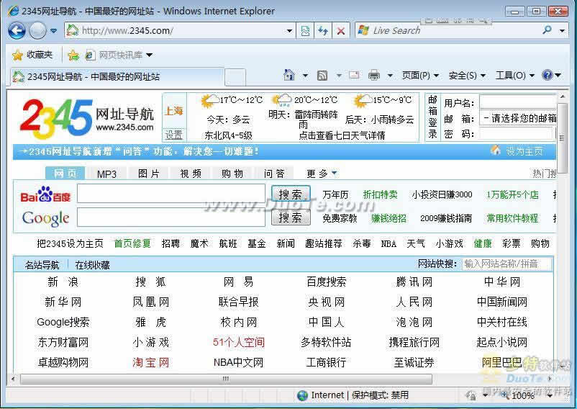Open the 请选择您的邮箱 dropdown
The image size is (577, 409).
click(x=518, y=118)
